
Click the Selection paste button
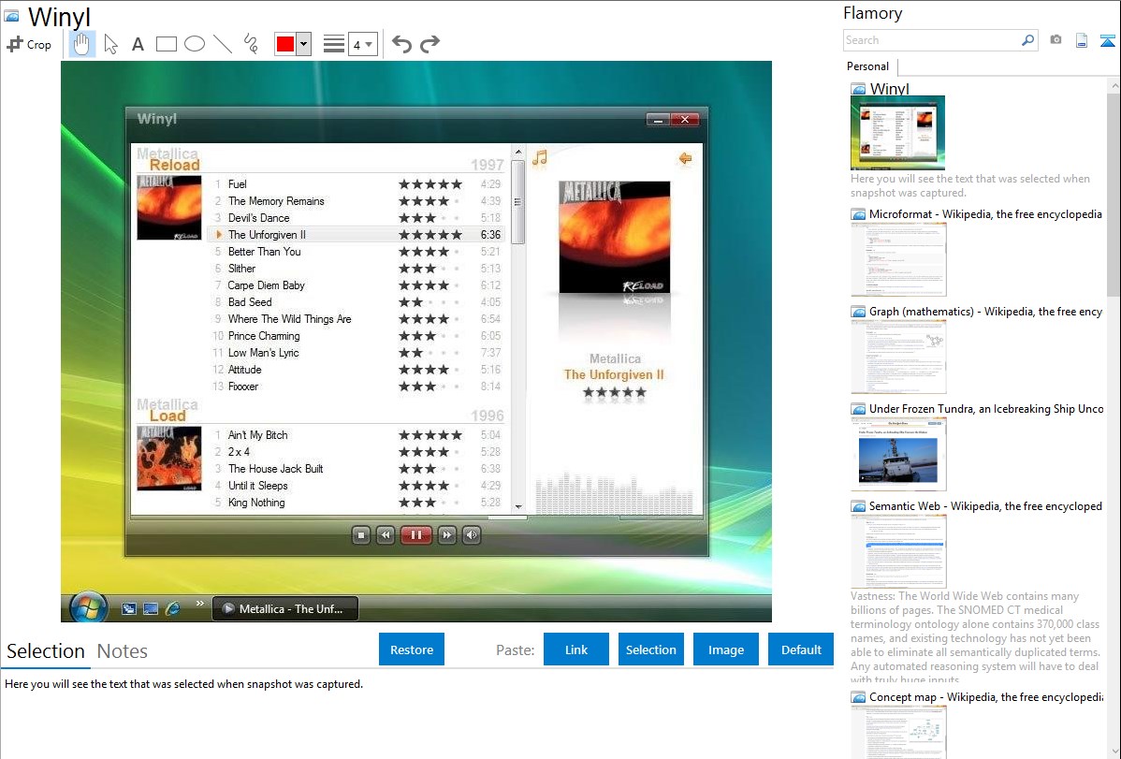click(650, 650)
